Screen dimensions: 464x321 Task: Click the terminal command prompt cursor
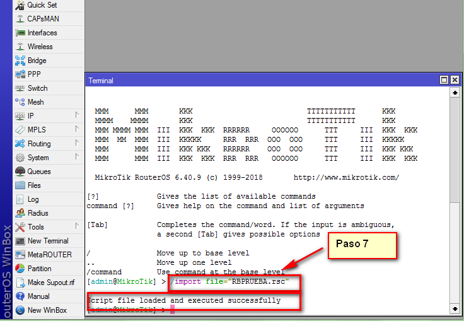172,310
